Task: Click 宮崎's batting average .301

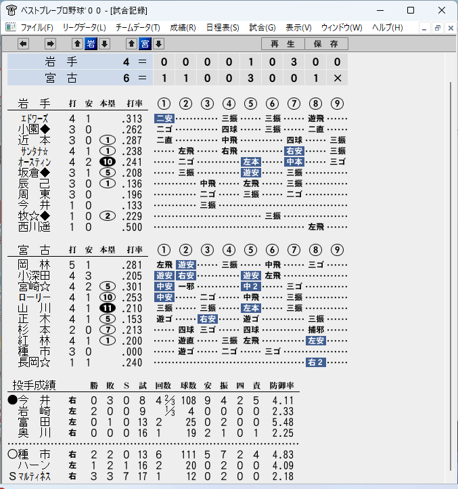Action: click(132, 286)
